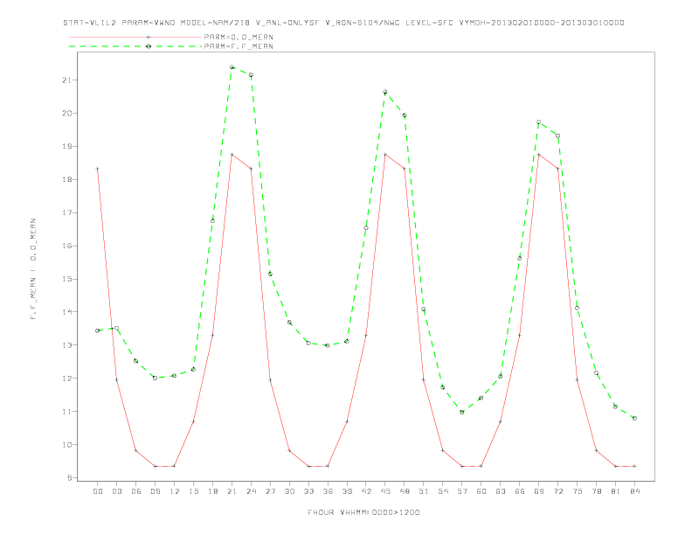Click the x-axis title FHOUR VHHMM:0000>1200
The height and width of the screenshot is (535, 692).
point(363,512)
